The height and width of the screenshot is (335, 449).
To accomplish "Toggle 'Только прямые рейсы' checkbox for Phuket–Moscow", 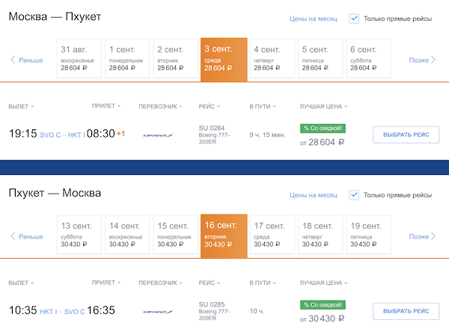I will (355, 194).
